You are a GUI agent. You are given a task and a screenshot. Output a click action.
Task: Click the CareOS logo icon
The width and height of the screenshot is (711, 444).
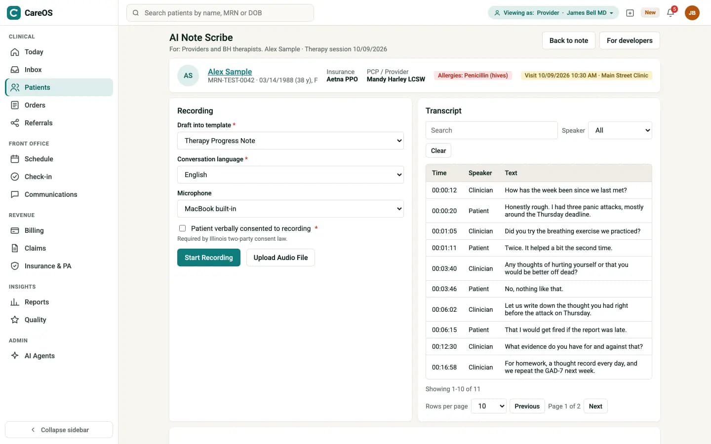pos(14,13)
